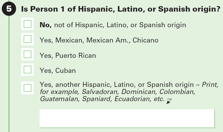Click the word 'Chicano' in the Mexican option
The width and height of the screenshot is (223, 132).
tap(145, 40)
